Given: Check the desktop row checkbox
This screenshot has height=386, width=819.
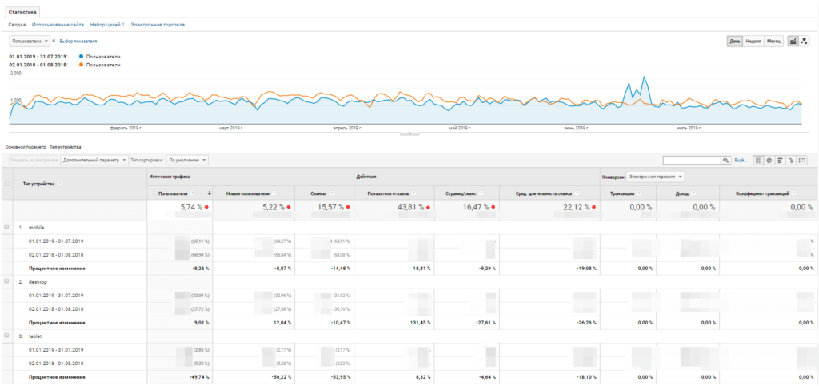Looking at the screenshot, I should pyautogui.click(x=7, y=281).
